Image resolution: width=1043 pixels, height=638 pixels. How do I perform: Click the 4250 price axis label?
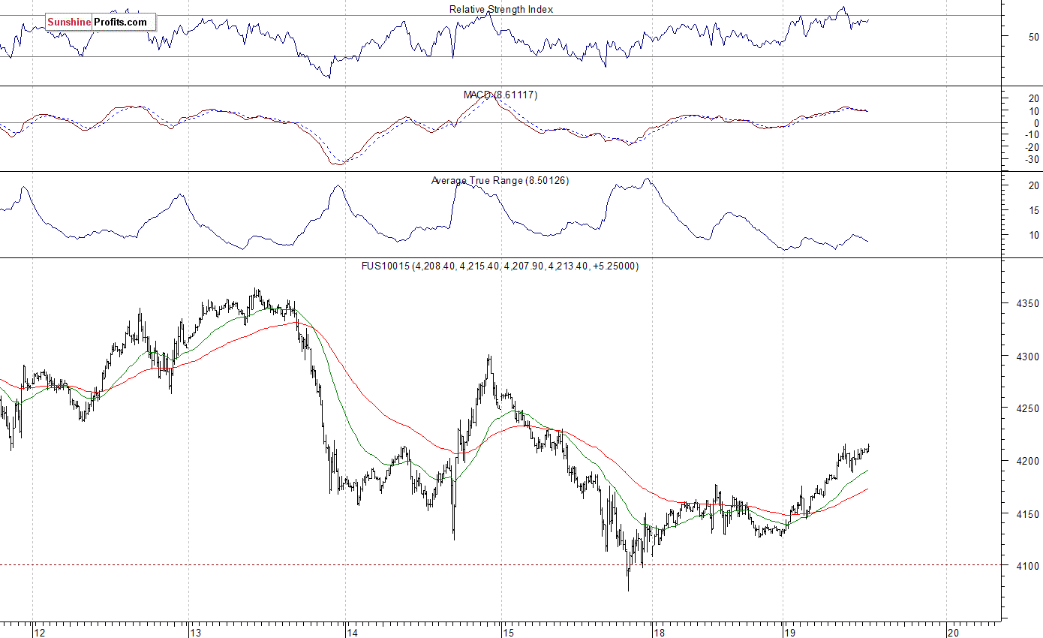(x=1027, y=409)
